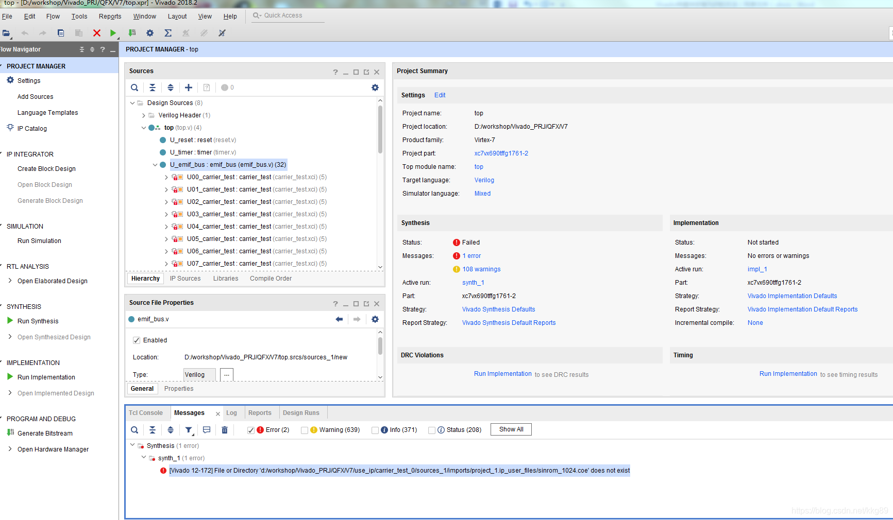
Task: Open the message filter funnel icon
Action: [189, 430]
